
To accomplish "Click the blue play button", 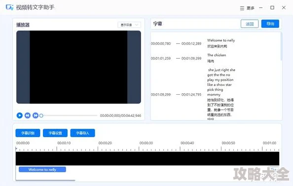I will point(19,115).
